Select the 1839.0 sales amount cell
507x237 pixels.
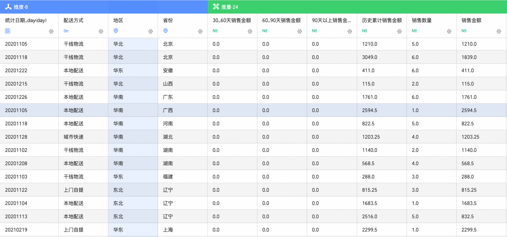pos(481,57)
